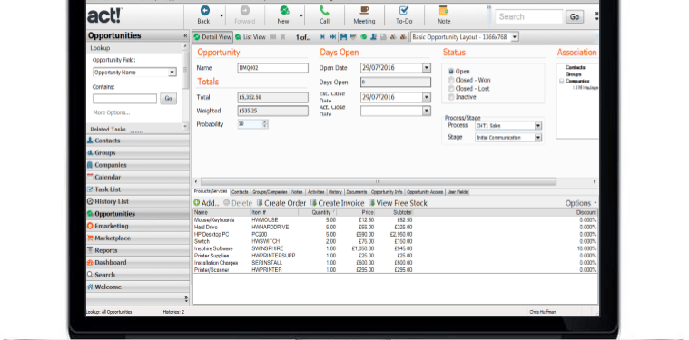Collapse the Companies tree node
This screenshot has height=340, width=689.
point(562,82)
